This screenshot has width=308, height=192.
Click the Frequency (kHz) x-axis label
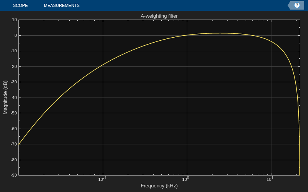(x=159, y=186)
